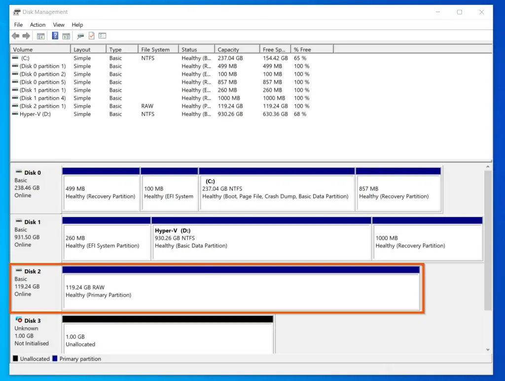Select the (C:) volume row

point(172,58)
